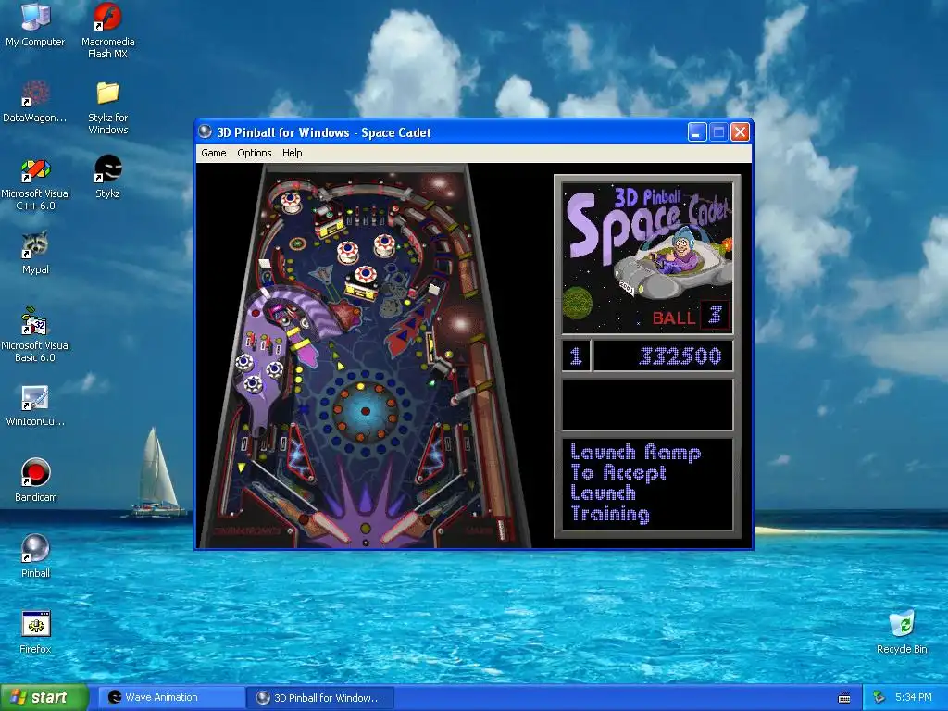Select the WinIconCu... desktop shortcut
948x711 pixels.
point(35,405)
